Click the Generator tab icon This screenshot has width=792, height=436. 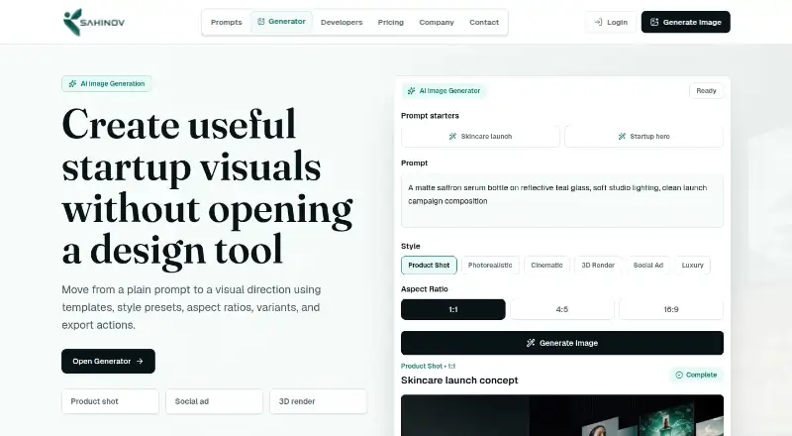261,22
